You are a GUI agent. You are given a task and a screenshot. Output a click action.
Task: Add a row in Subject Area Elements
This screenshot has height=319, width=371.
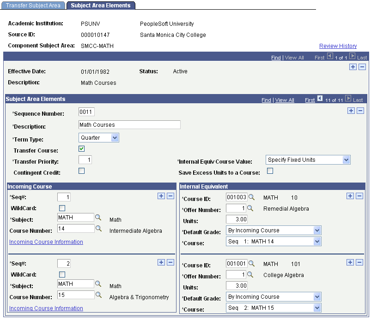(x=351, y=111)
